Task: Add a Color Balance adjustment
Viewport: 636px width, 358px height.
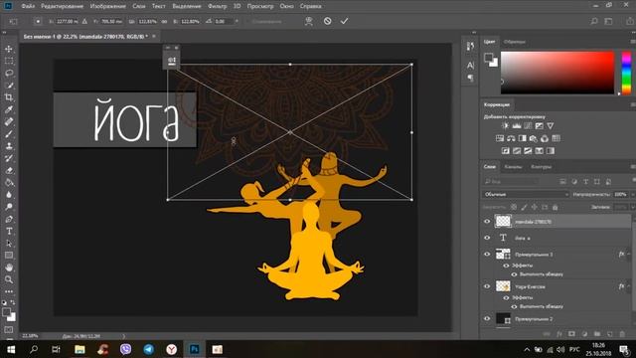Action: click(x=511, y=138)
